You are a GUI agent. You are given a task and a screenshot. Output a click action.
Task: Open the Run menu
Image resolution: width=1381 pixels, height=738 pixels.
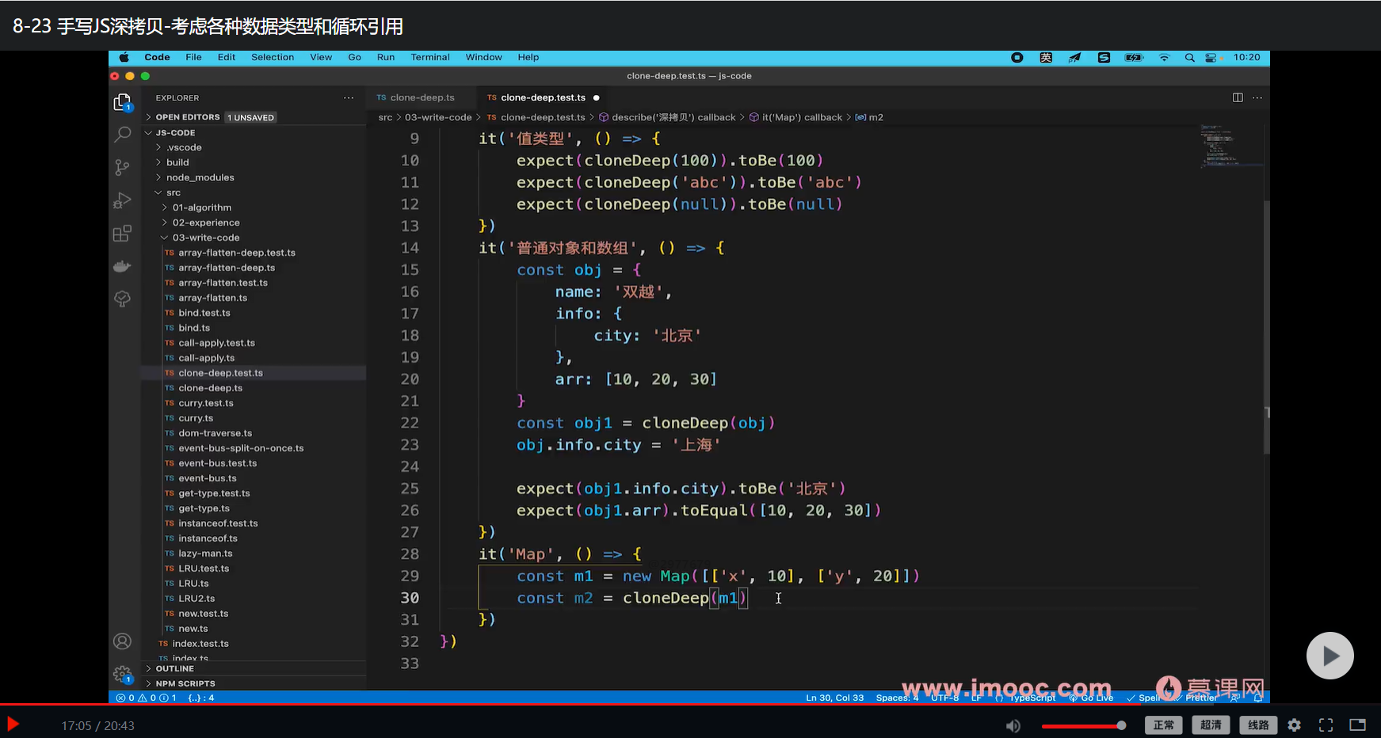[386, 57]
